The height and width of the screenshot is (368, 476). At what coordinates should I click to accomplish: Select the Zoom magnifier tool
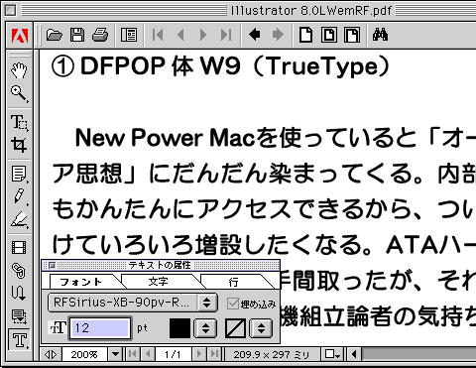19,93
